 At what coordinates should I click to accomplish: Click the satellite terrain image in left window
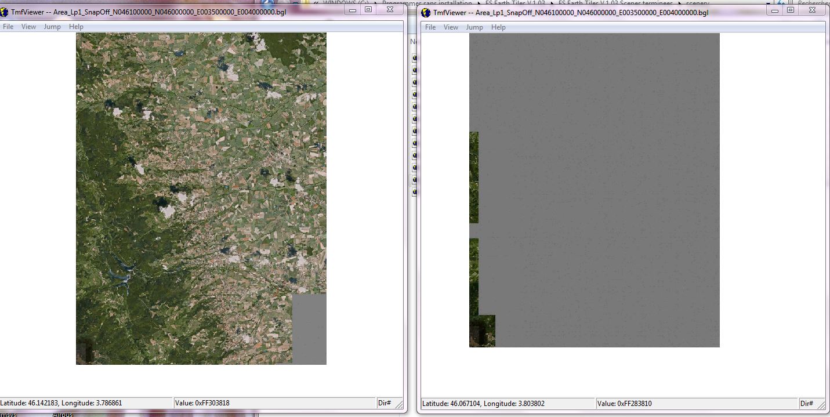[x=201, y=198]
